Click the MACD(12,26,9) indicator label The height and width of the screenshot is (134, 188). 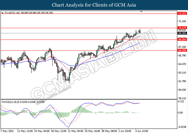coord(10,102)
